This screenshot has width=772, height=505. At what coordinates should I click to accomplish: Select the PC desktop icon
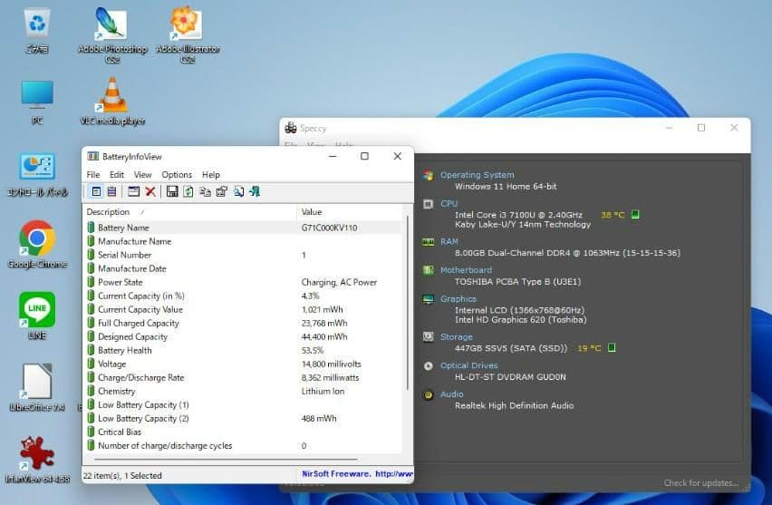(x=37, y=102)
